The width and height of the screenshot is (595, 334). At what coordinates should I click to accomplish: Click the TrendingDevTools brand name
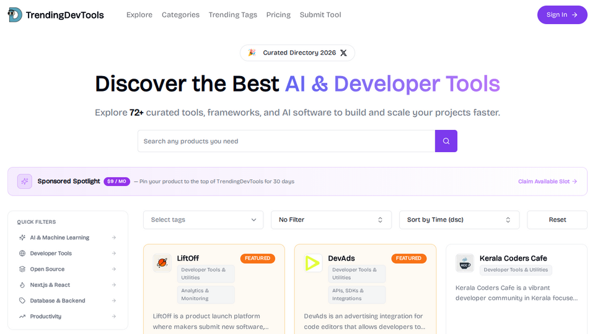65,15
